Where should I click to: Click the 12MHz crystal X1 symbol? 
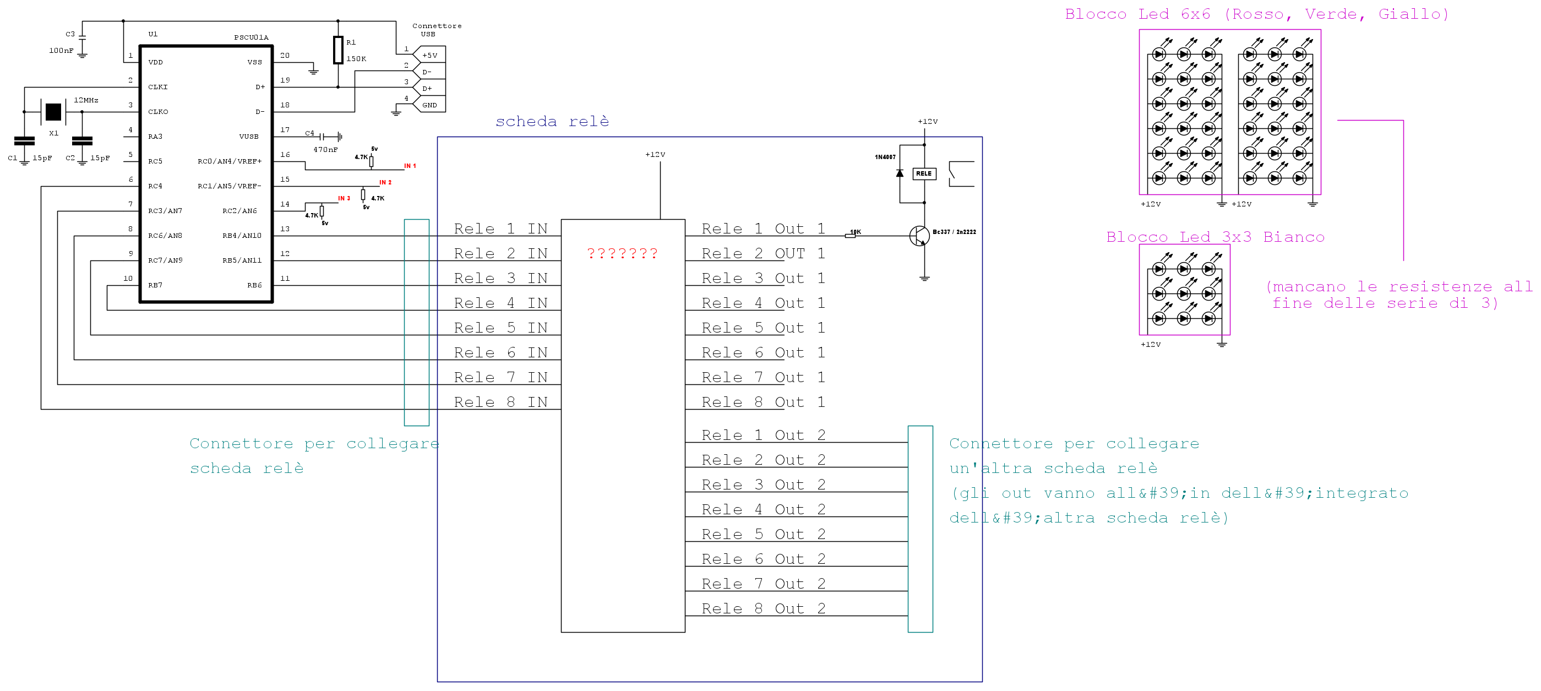(53, 112)
